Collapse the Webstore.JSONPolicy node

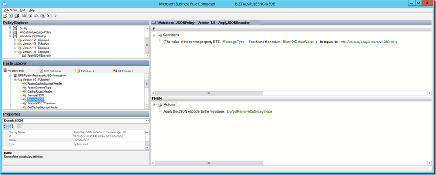pyautogui.click(x=10, y=36)
